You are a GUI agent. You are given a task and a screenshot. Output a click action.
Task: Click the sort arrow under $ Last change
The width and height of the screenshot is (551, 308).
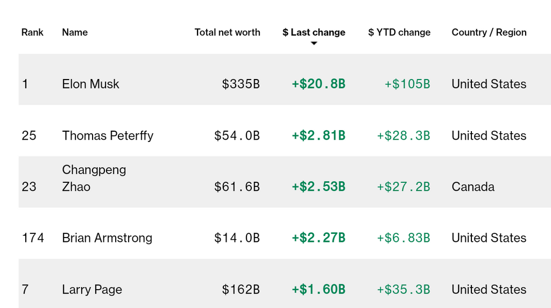coord(314,44)
